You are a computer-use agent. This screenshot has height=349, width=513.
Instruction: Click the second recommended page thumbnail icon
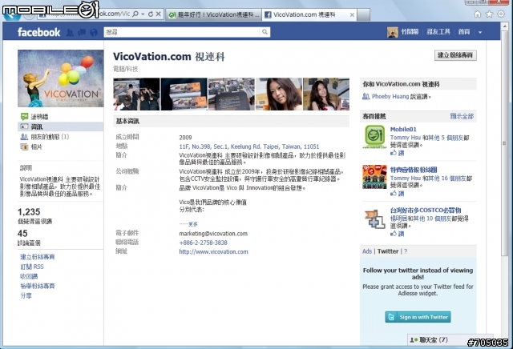(374, 177)
